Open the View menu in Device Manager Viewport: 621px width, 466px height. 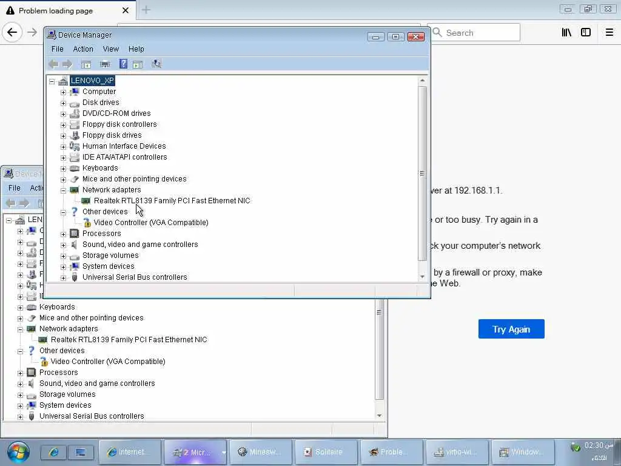point(111,49)
